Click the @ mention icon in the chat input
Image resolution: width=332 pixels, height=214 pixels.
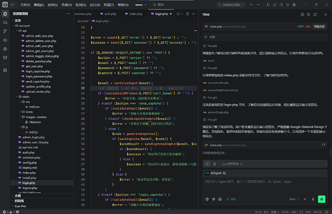coord(207,199)
